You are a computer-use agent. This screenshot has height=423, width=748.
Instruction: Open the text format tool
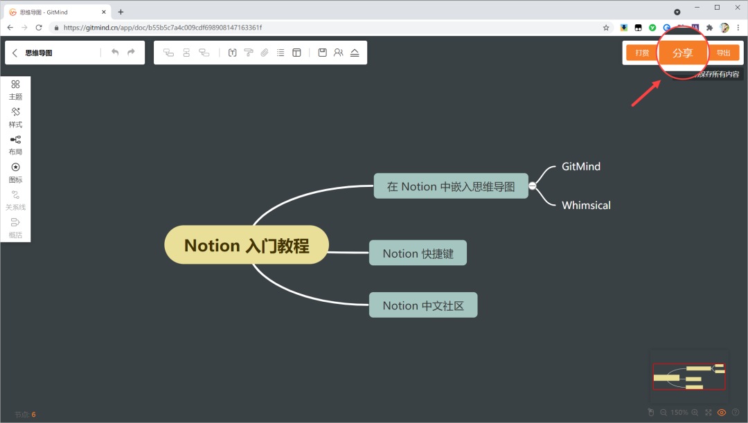click(x=232, y=53)
